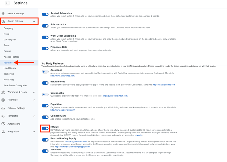Expand the Templates section chevron

tap(34, 116)
